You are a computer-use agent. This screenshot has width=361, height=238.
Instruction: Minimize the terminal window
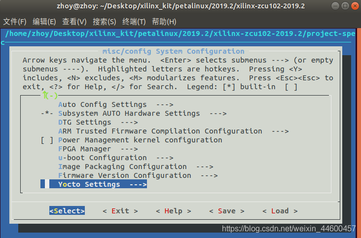[x=335, y=6]
